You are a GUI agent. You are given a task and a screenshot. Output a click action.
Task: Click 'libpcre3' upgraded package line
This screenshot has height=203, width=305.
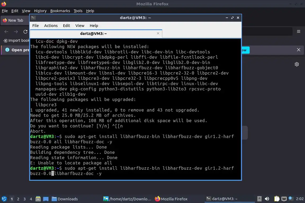pyautogui.click(x=46, y=105)
